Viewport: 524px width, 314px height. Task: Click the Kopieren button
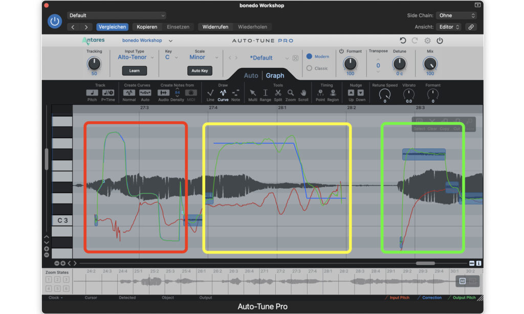coord(147,27)
